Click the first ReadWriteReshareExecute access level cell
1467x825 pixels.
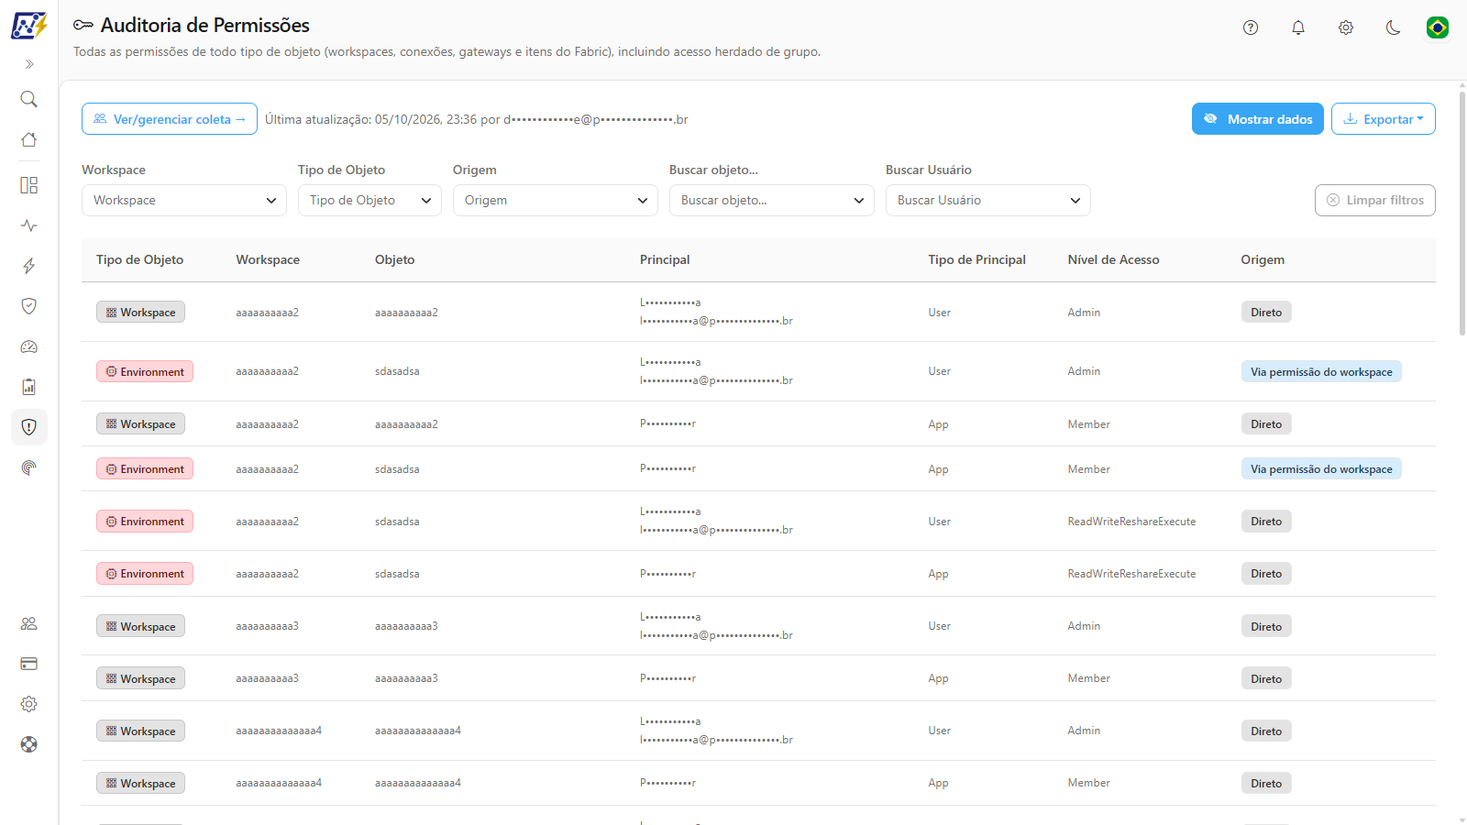click(1131, 522)
